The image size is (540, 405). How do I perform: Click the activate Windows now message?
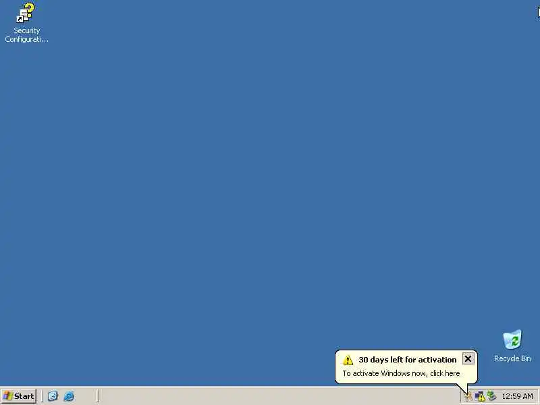click(401, 373)
